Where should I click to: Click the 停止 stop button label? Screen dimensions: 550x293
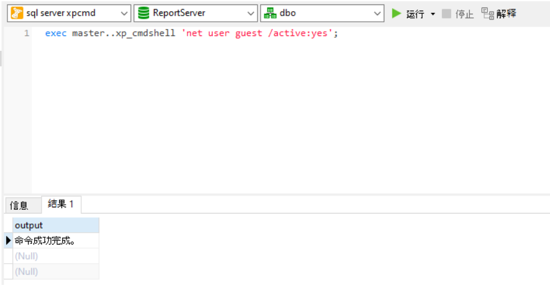pos(464,14)
